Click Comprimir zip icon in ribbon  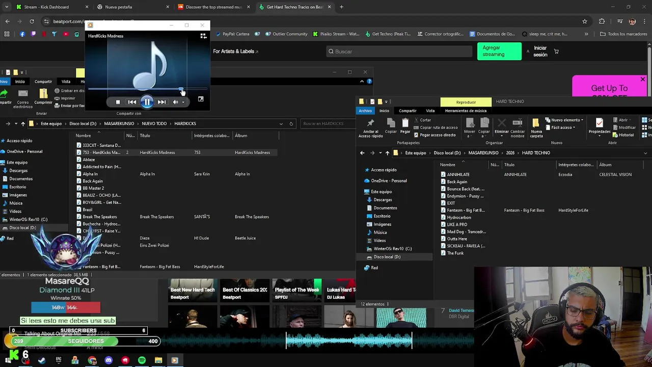(43, 96)
